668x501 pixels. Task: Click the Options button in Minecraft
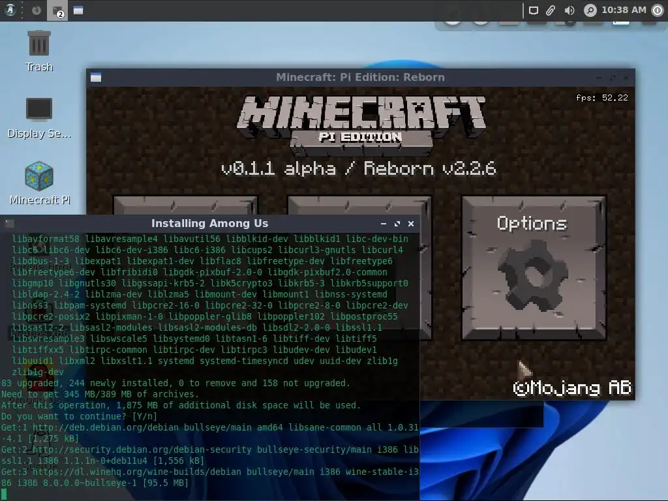pos(534,268)
